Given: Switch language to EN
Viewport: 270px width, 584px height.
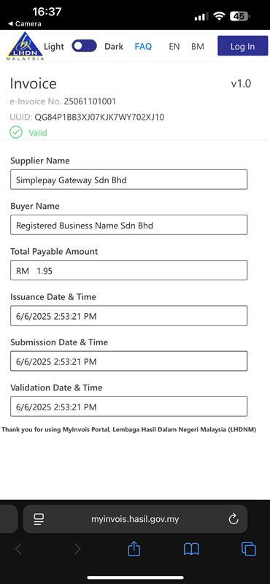Looking at the screenshot, I should [x=174, y=47].
